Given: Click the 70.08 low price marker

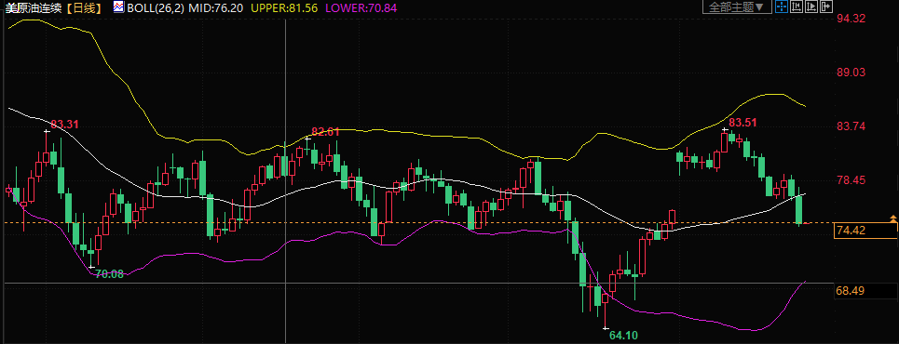Looking at the screenshot, I should tap(109, 274).
